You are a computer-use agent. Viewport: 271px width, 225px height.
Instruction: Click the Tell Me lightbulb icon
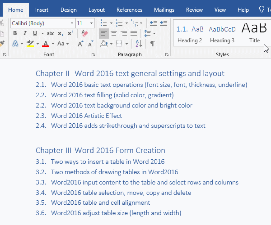click(x=262, y=9)
